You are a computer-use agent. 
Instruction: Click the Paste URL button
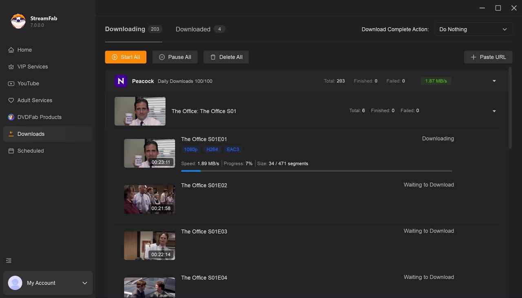(488, 57)
